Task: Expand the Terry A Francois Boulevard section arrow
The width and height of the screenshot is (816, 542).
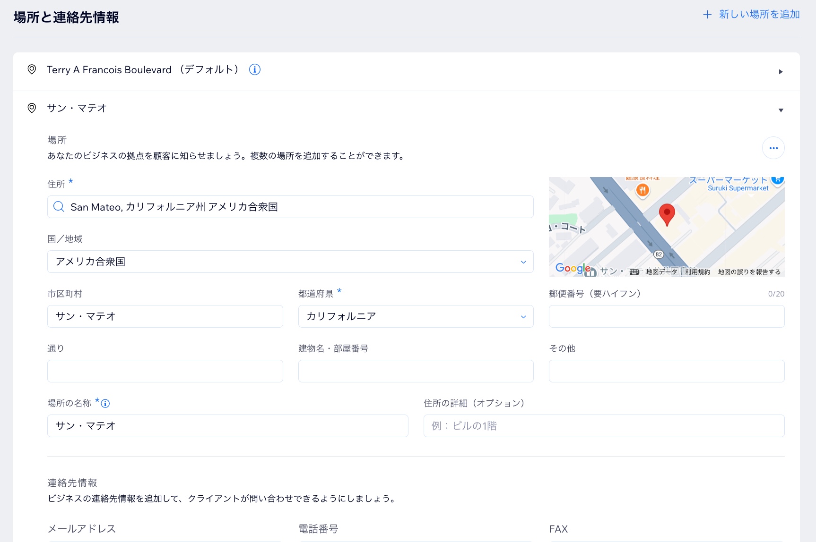Action: [781, 72]
